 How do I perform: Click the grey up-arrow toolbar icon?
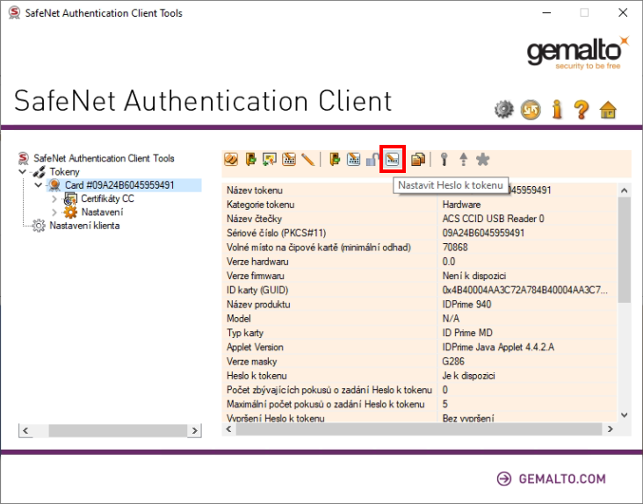coord(464,159)
